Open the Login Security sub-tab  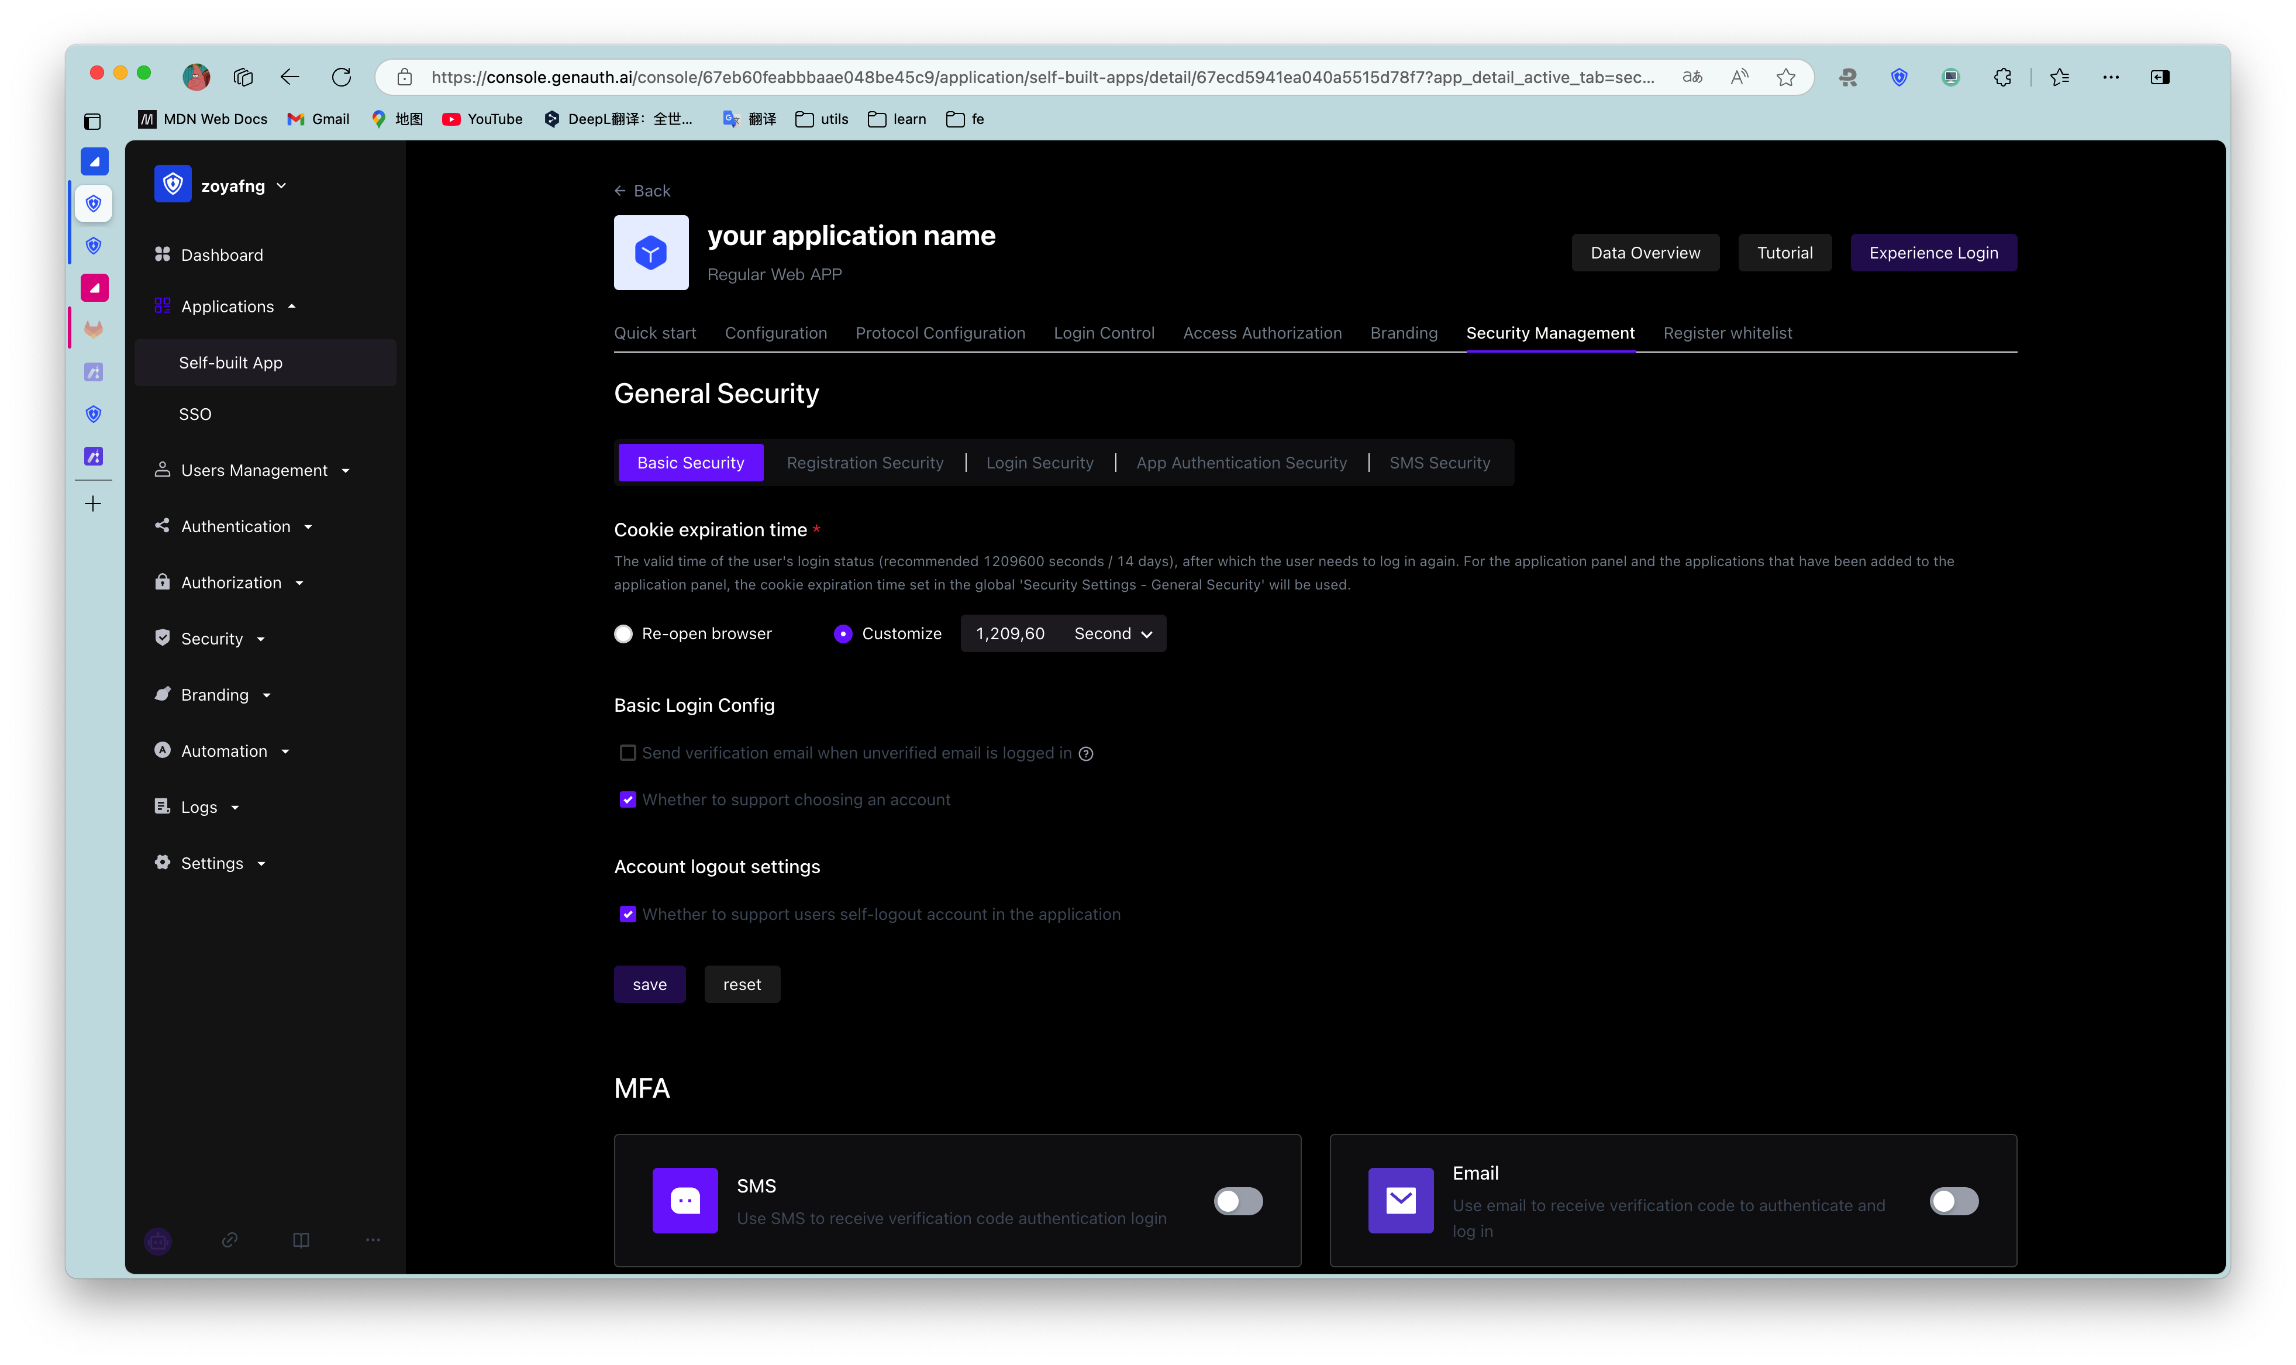1039,463
